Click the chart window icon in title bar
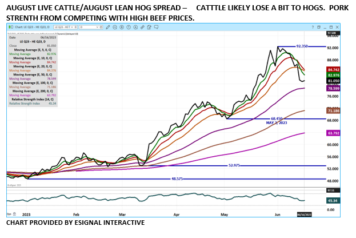Image resolution: width=356 pixels, height=238 pixels. pyautogui.click(x=9, y=27)
